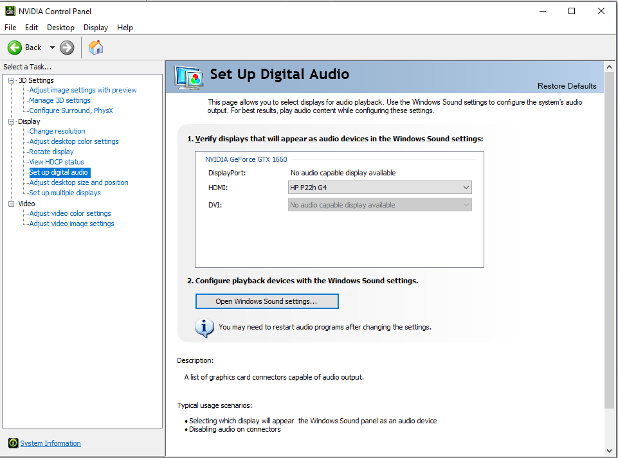Screen dimensions: 618x458
Task: Go to Change resolution
Action: pos(57,131)
